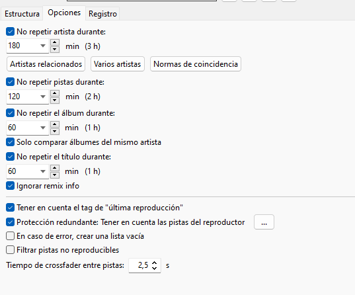Click the ellipsis button beside Protección redundante
This screenshot has height=295, width=355.
pyautogui.click(x=264, y=222)
